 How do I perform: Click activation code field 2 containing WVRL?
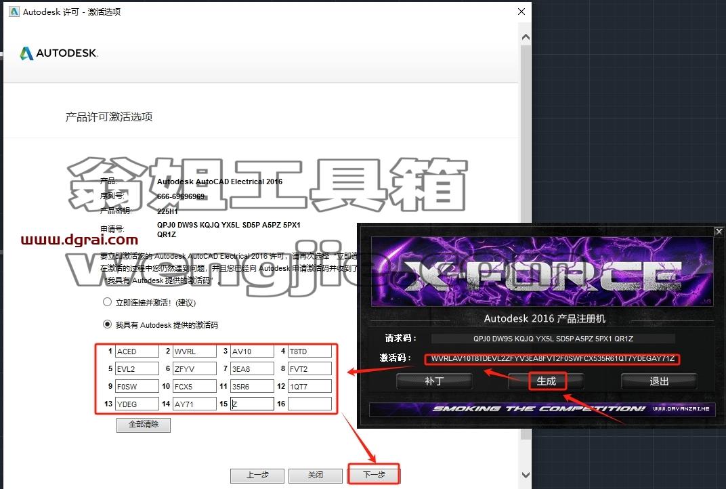coord(194,351)
